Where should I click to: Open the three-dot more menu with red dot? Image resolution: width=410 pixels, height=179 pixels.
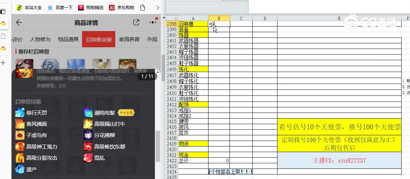click(153, 22)
